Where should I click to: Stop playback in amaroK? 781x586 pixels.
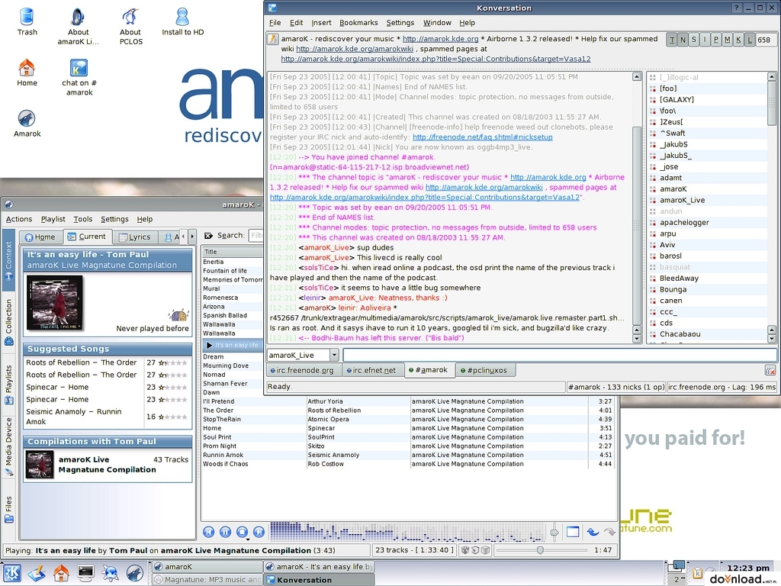point(242,532)
